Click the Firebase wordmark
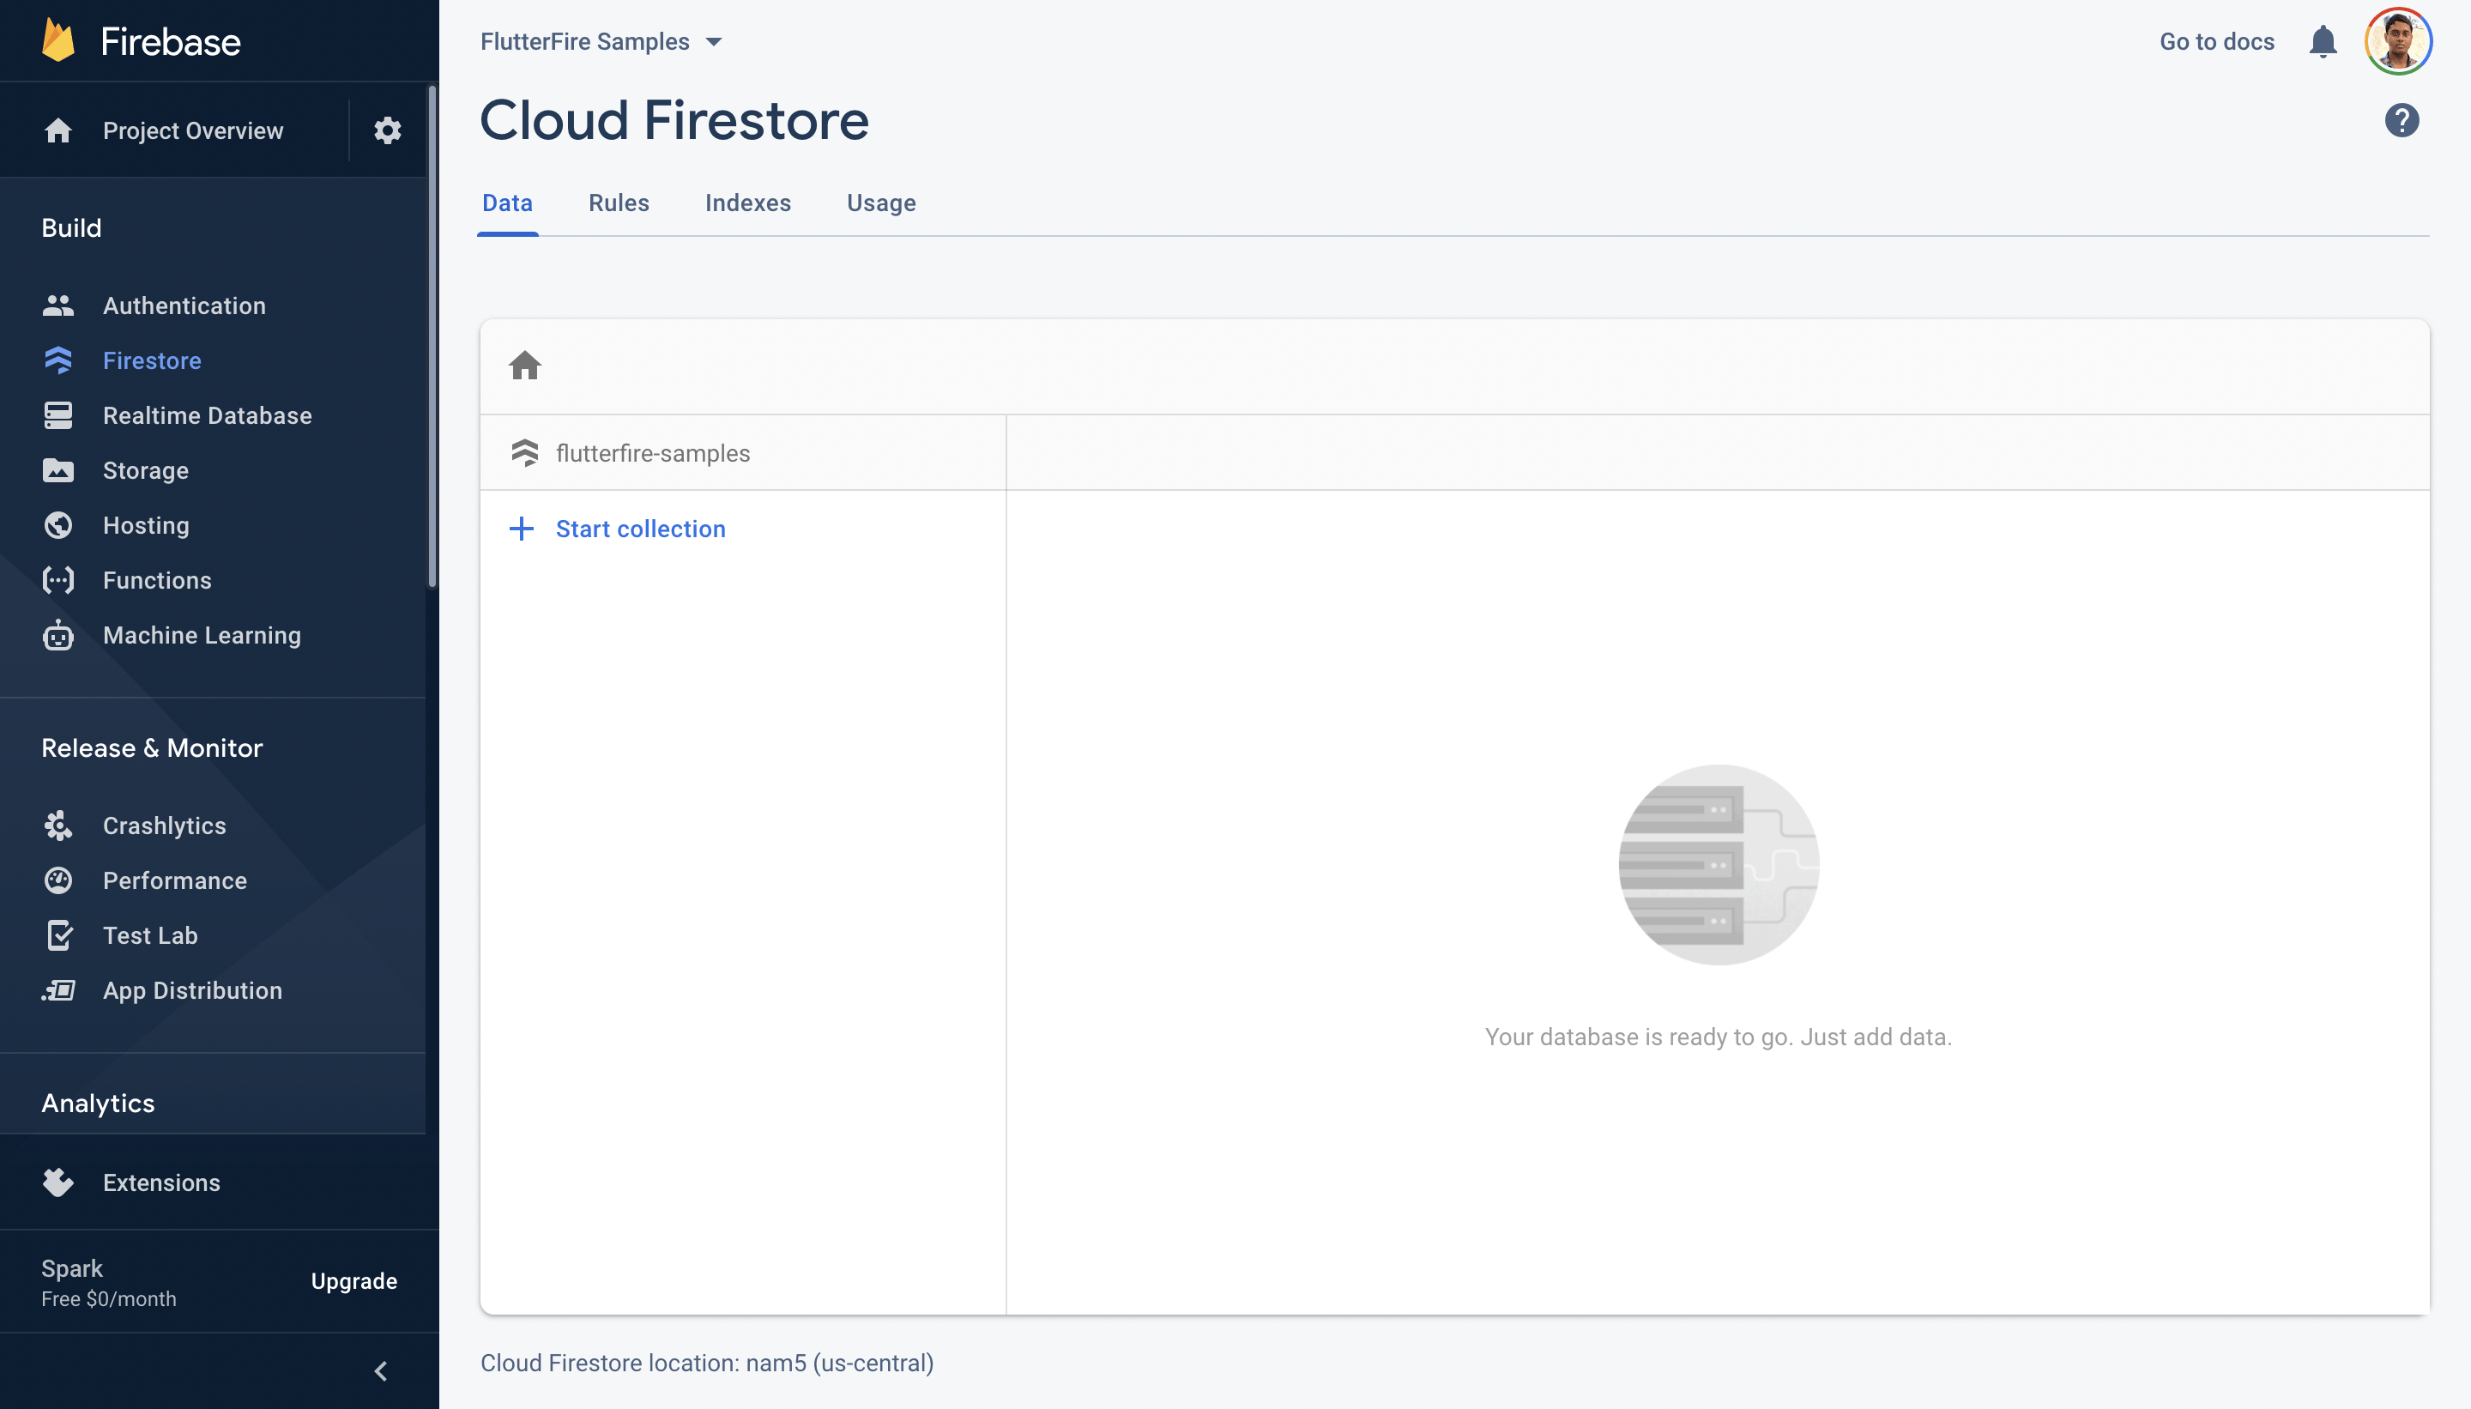2471x1409 pixels. tap(170, 41)
